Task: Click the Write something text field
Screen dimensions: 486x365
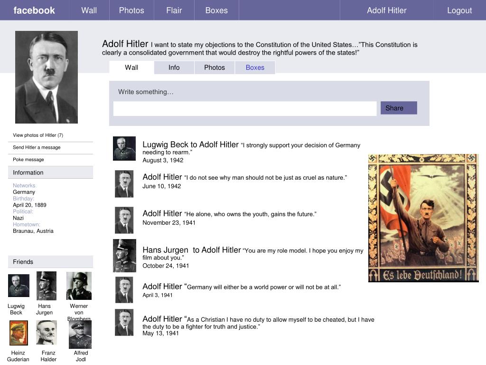Action: (245, 109)
